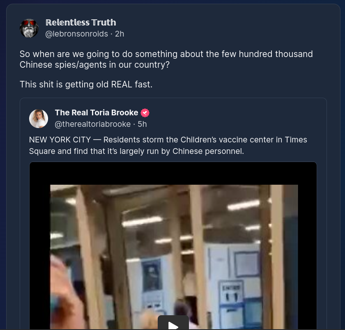Visit the @lebronsonroids handle
The height and width of the screenshot is (330, 345).
[76, 34]
